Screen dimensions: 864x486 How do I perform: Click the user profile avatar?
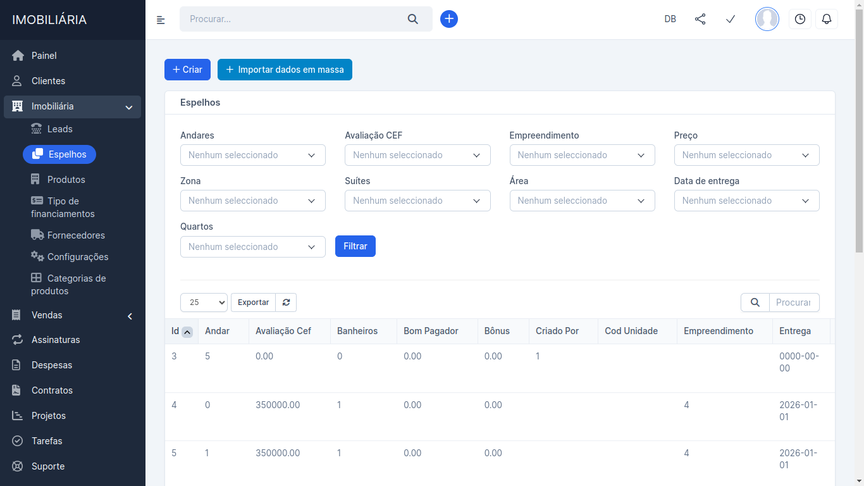tap(767, 19)
